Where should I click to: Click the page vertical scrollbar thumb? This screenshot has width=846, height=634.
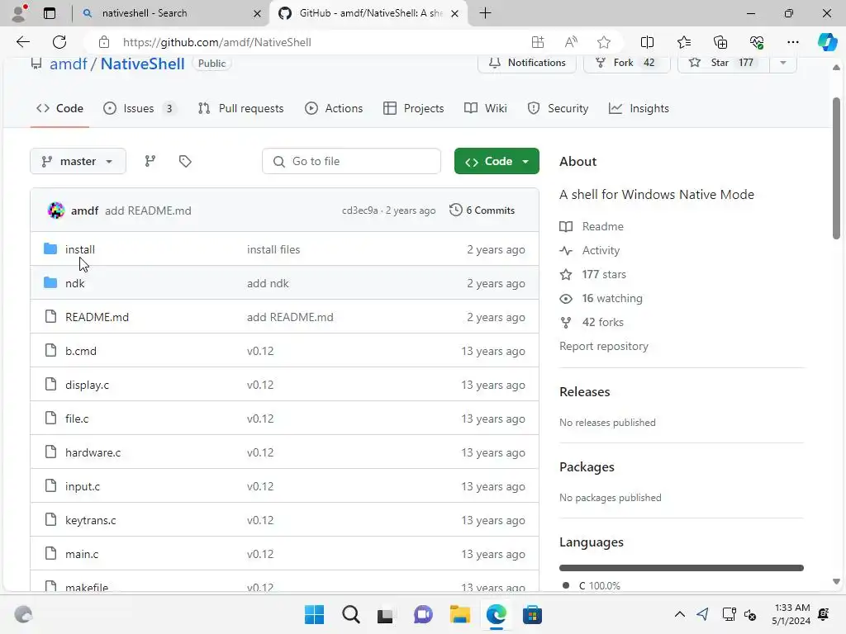click(x=836, y=168)
